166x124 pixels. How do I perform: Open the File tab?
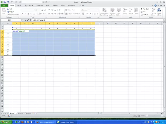pos(4,5)
